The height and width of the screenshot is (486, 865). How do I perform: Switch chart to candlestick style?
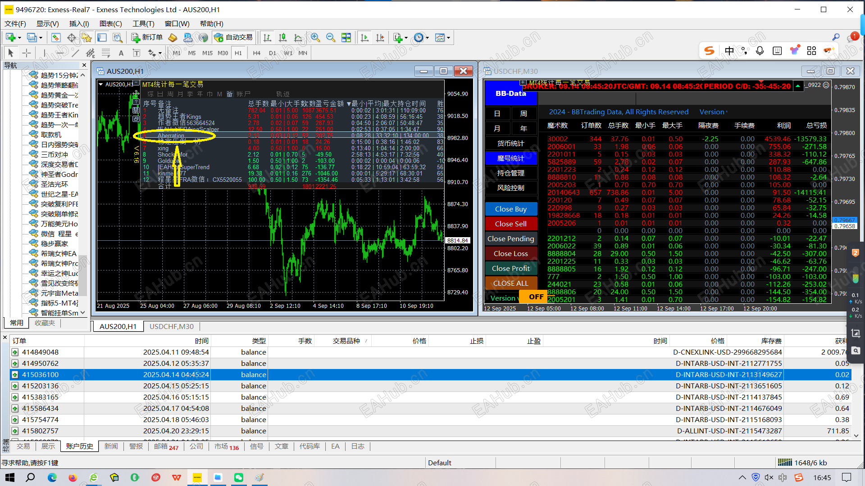pyautogui.click(x=282, y=38)
